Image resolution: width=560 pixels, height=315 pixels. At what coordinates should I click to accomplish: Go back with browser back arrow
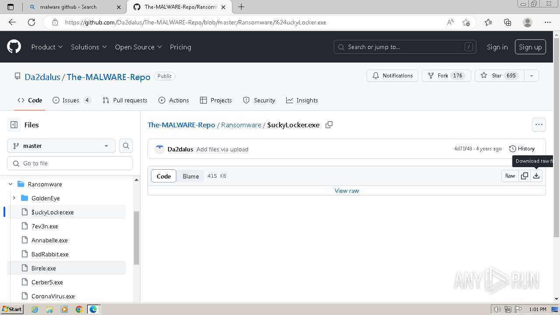coord(12,22)
